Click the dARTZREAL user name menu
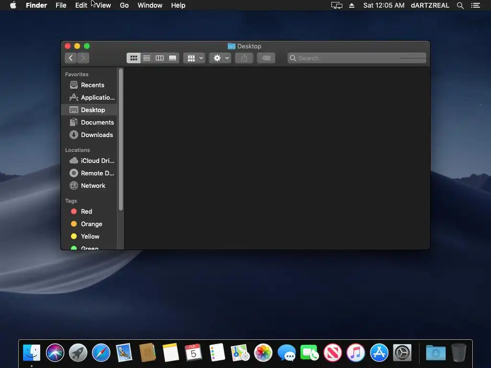Viewport: 491px width, 368px height. click(x=430, y=5)
